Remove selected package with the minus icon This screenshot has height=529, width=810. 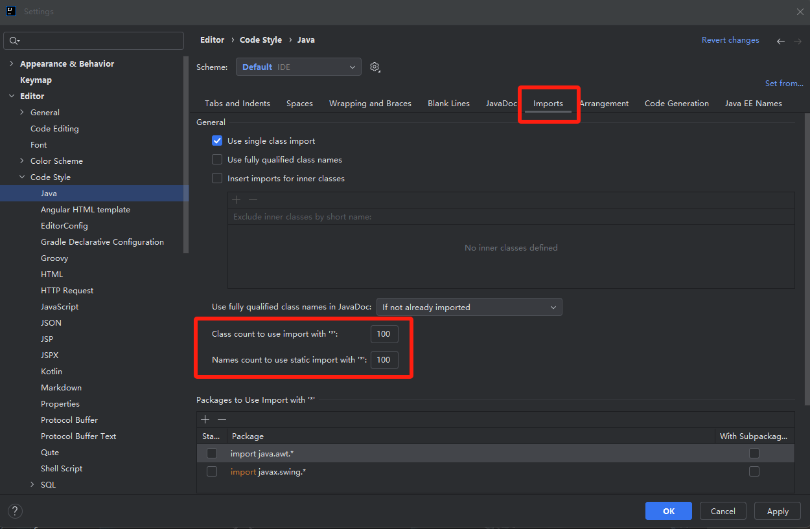pos(222,419)
